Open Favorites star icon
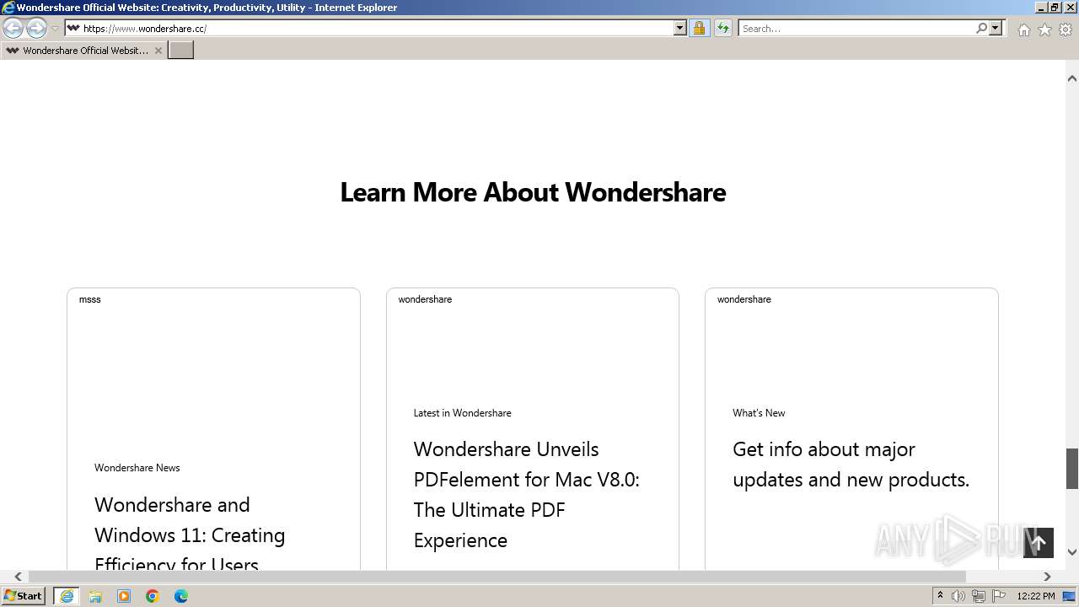This screenshot has width=1079, height=607. click(x=1044, y=30)
